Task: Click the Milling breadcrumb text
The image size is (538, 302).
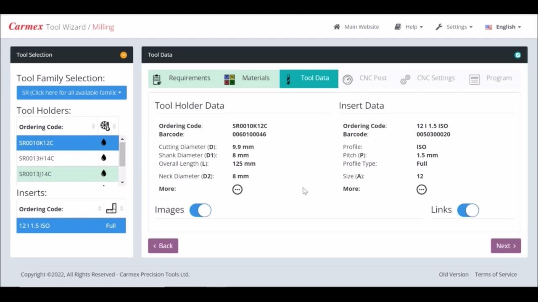Action: (103, 27)
